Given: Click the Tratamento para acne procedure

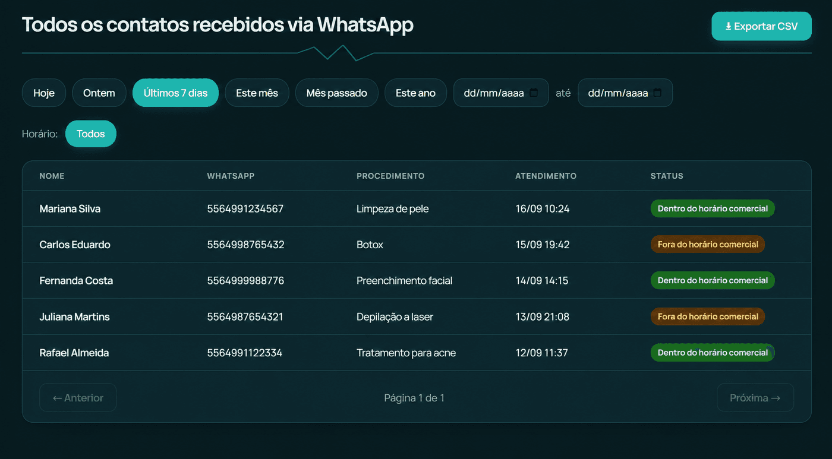Looking at the screenshot, I should 406,353.
